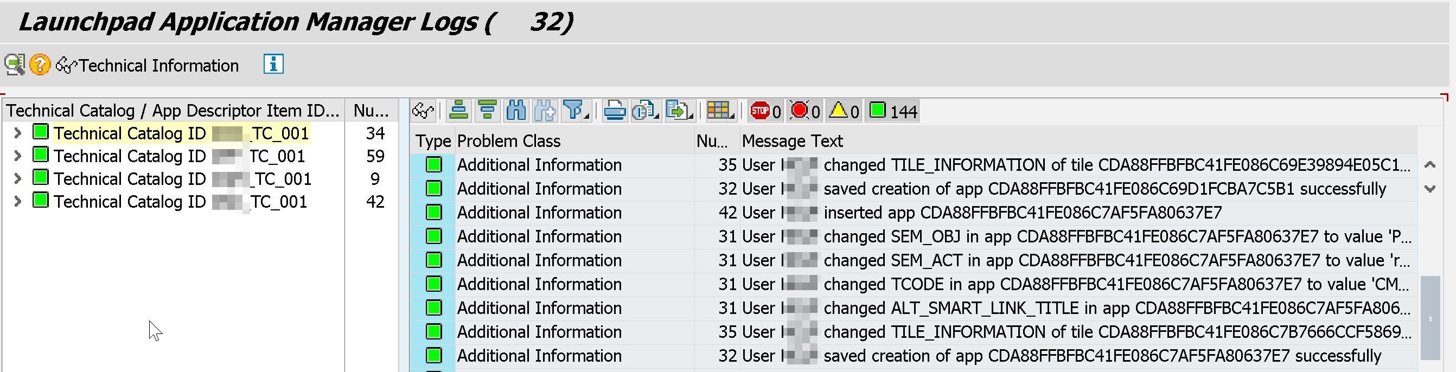The image size is (1456, 372).
Task: Click green type icon of 'inserted app' row
Action: (433, 213)
